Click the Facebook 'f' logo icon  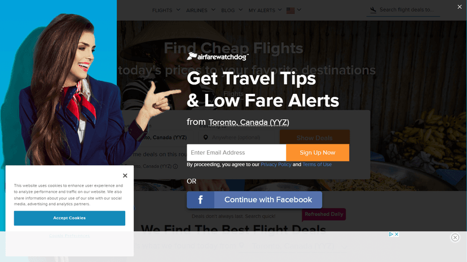(x=200, y=200)
